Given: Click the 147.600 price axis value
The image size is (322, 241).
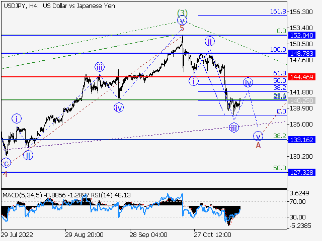Looking at the screenshot, I should point(301,60).
